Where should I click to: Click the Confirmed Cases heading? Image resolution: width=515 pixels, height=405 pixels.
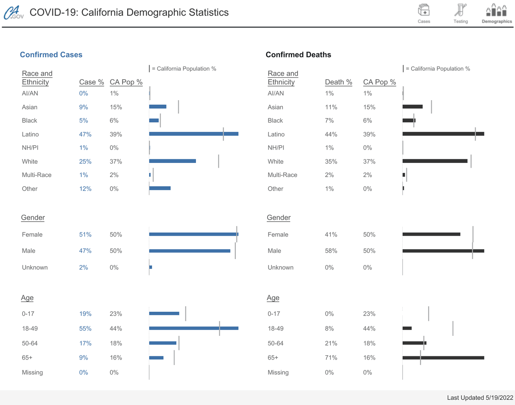pos(51,55)
